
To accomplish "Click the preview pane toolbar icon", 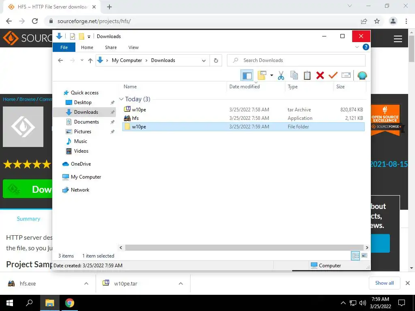I will 247,76.
